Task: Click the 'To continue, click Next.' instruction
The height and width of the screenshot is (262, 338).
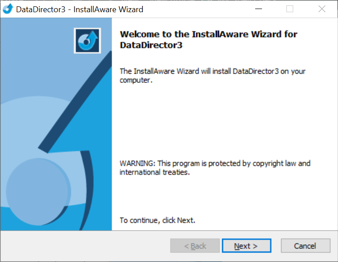Action: [x=157, y=220]
